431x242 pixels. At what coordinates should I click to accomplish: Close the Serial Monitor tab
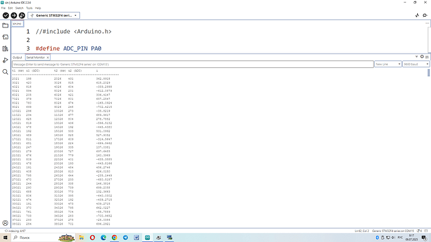[x=48, y=57]
